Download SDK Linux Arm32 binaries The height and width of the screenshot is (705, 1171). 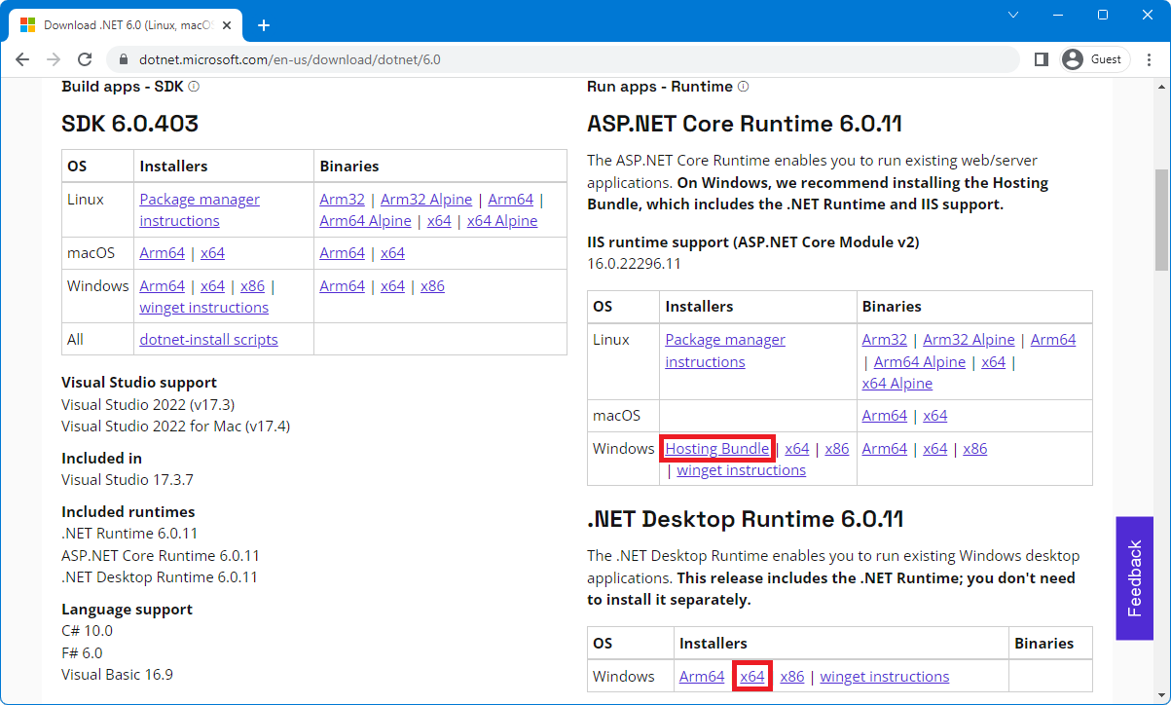tap(342, 199)
